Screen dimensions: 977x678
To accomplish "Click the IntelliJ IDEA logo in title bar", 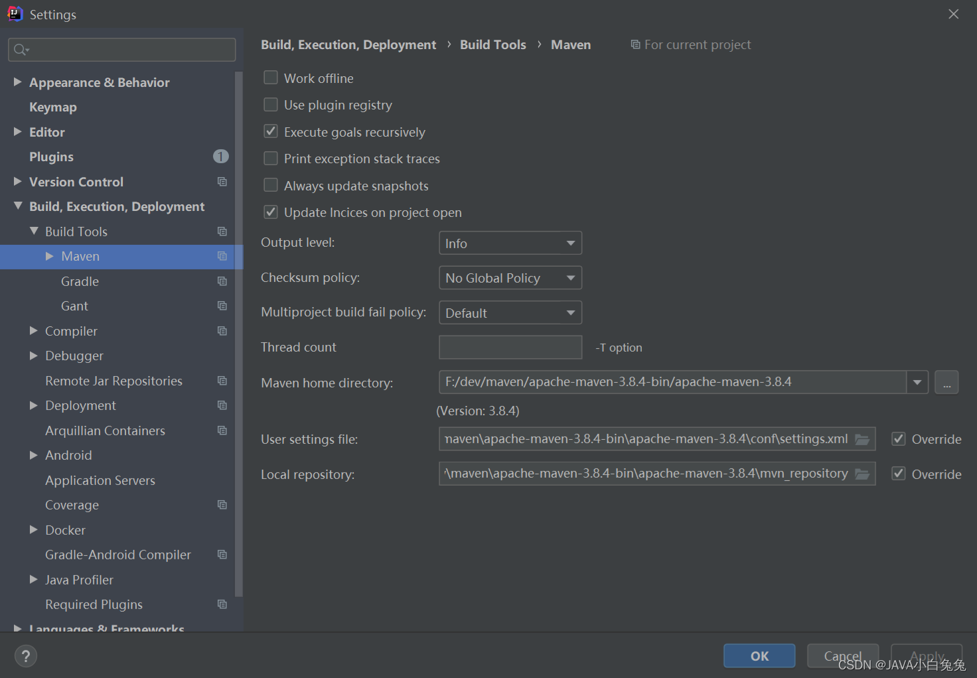I will 15,14.
